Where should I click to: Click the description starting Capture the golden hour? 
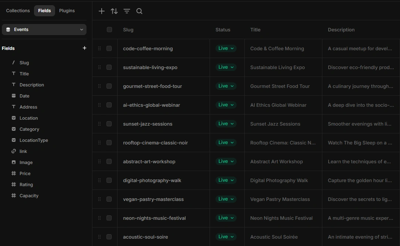pos(361,180)
